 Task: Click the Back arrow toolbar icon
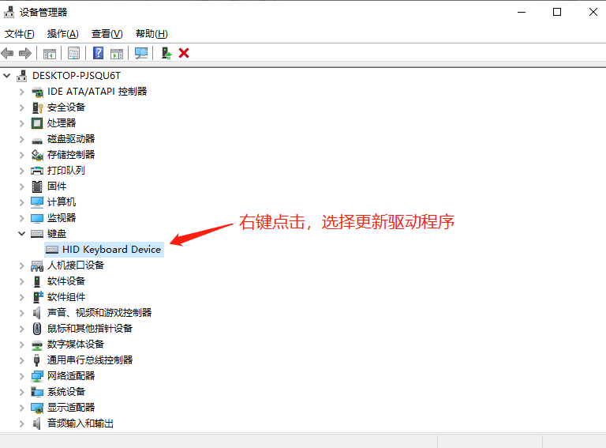7,53
